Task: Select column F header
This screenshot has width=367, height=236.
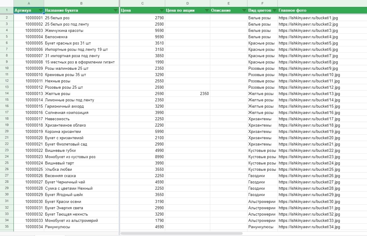Action: 263,3
